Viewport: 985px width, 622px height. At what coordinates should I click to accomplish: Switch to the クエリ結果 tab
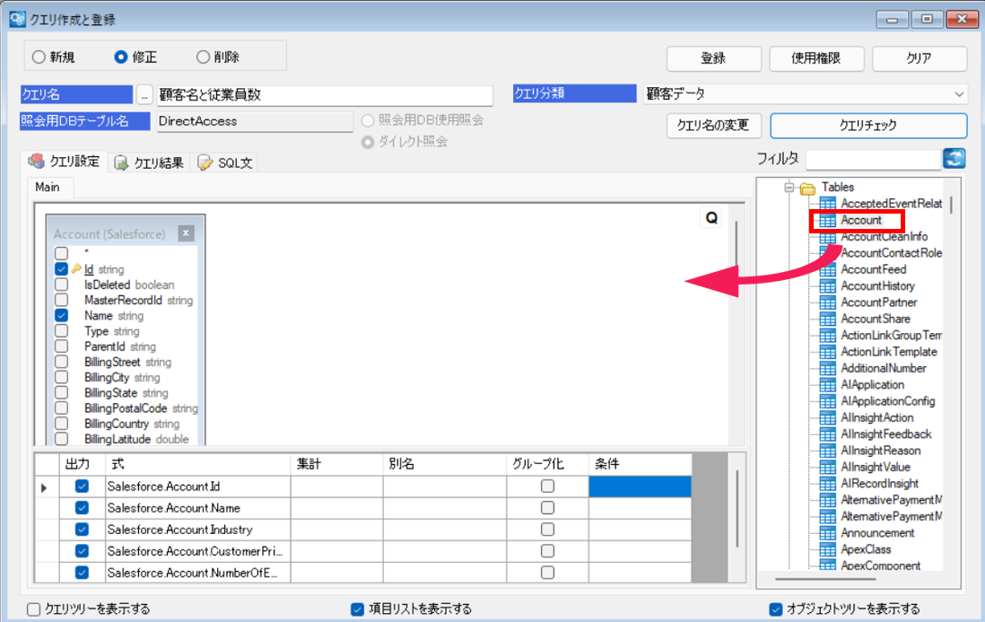tap(150, 162)
